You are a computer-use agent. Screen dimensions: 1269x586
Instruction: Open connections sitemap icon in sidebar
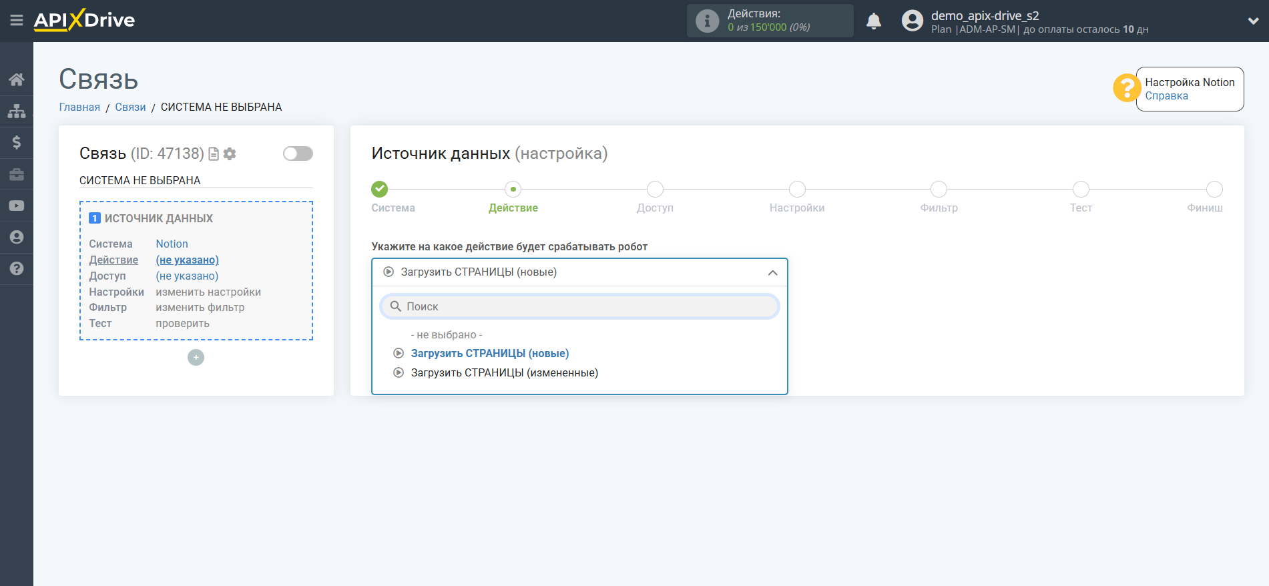[17, 111]
